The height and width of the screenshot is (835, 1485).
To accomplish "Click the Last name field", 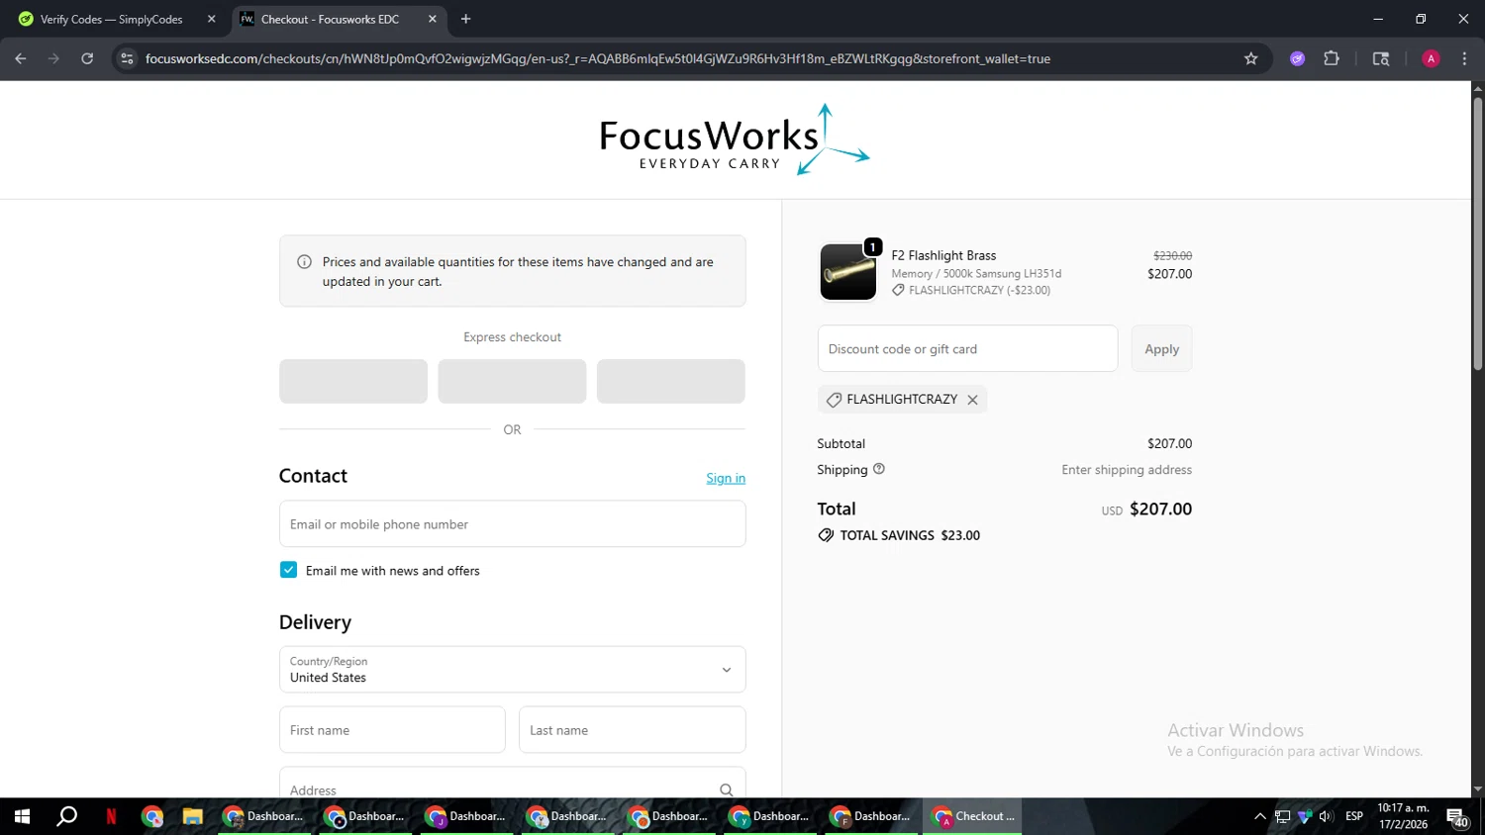I will pyautogui.click(x=632, y=730).
